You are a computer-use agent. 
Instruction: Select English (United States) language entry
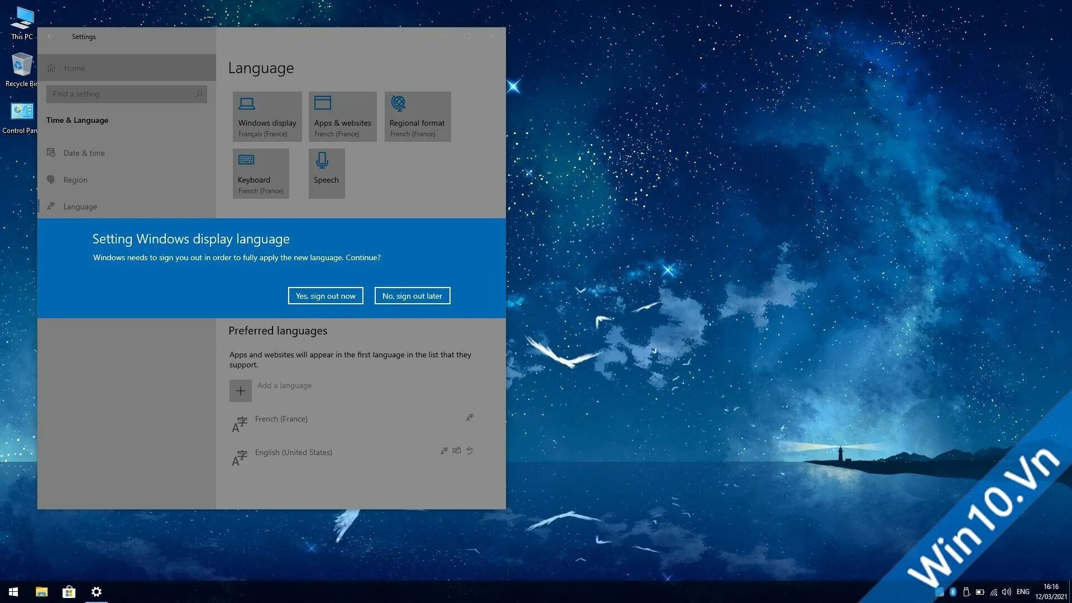click(x=294, y=453)
